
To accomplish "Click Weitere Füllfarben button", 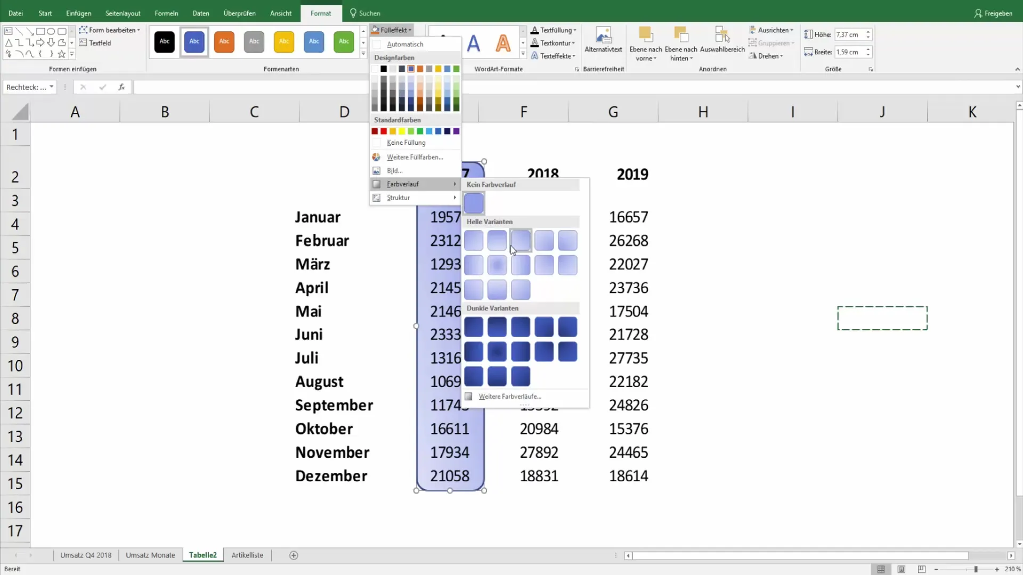I will [x=415, y=157].
